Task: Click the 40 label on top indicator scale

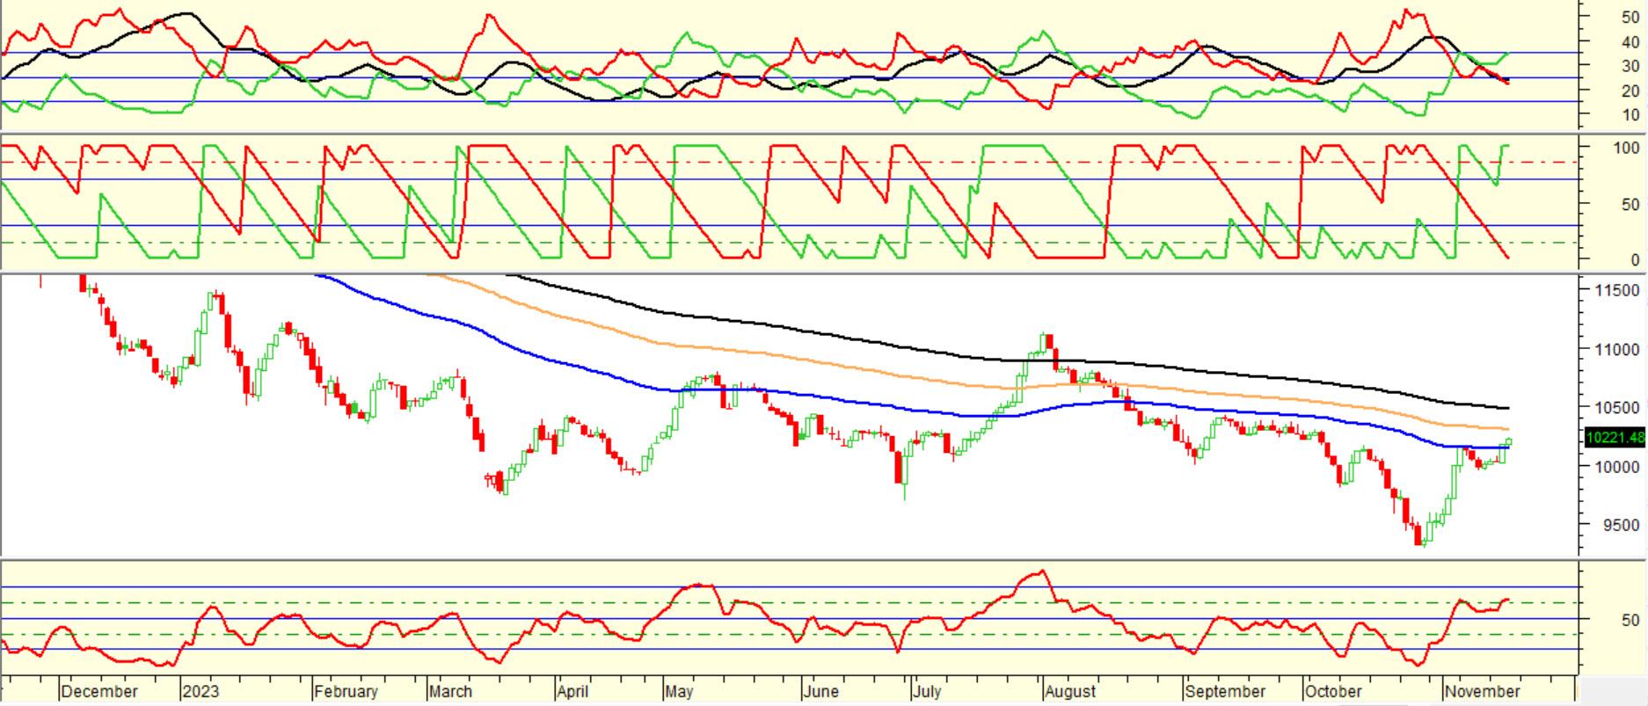Action: tap(1629, 41)
